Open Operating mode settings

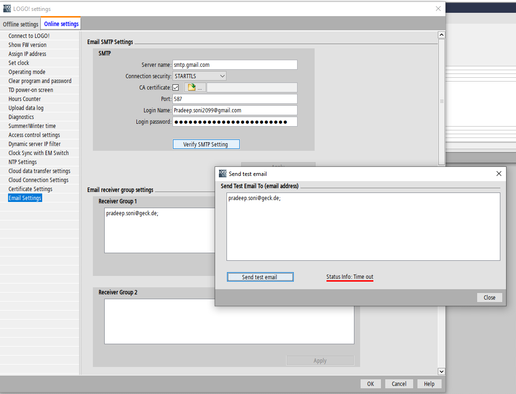(27, 72)
